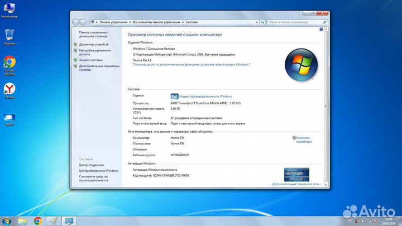Select the product code 00346-OEM-8992752-50005

(171, 176)
